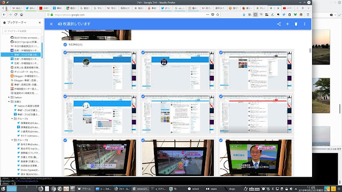Open the Firefox hamburger menu
342x192 pixels.
click(308, 14)
